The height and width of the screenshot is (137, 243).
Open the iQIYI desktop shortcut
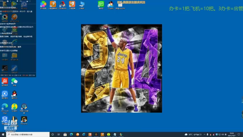(x=101, y=5)
